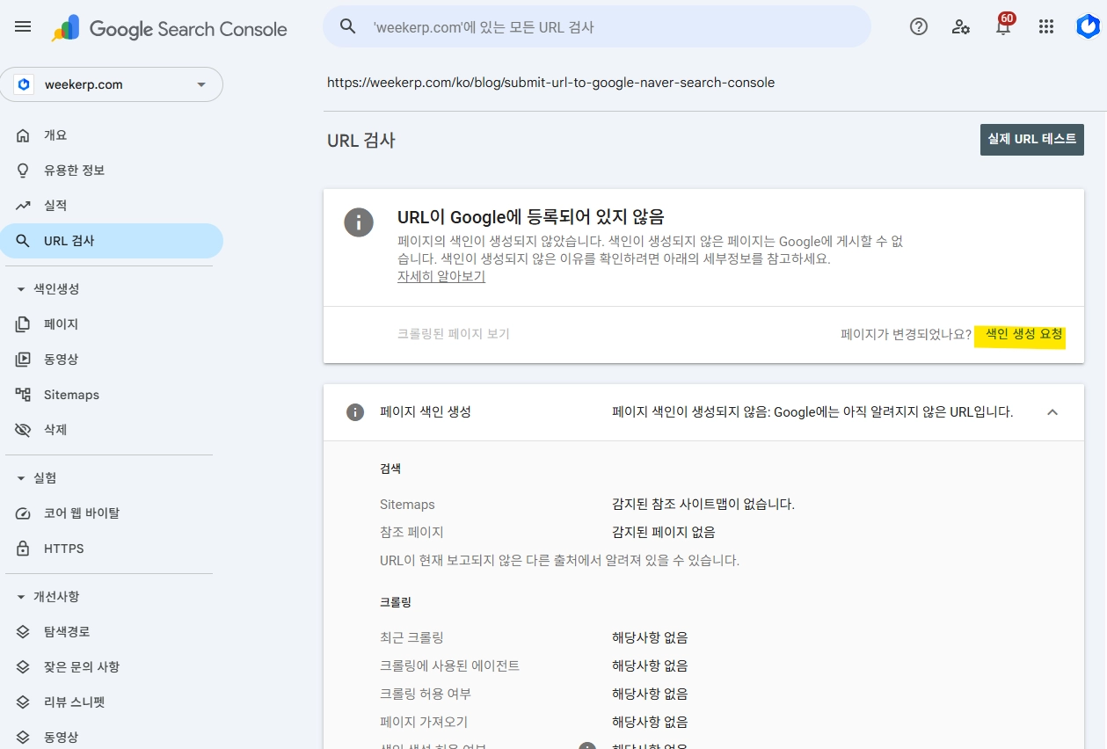
Task: Collapse the 색인생성 sidebar section
Action: pyautogui.click(x=21, y=289)
